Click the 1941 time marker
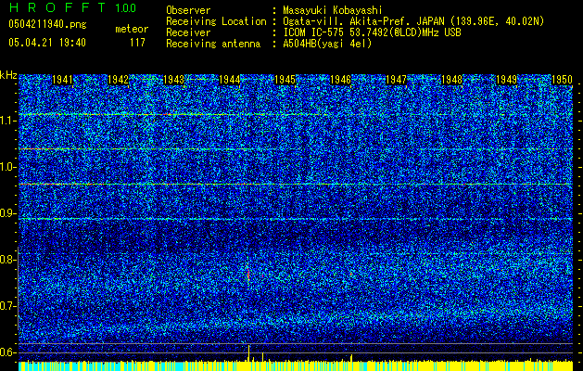 (x=62, y=80)
